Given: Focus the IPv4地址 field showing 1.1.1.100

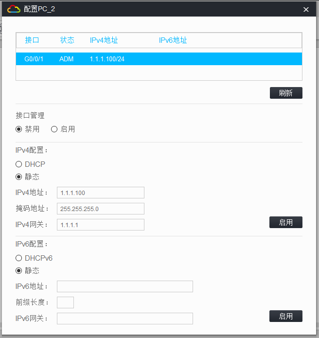Looking at the screenshot, I should click(101, 193).
